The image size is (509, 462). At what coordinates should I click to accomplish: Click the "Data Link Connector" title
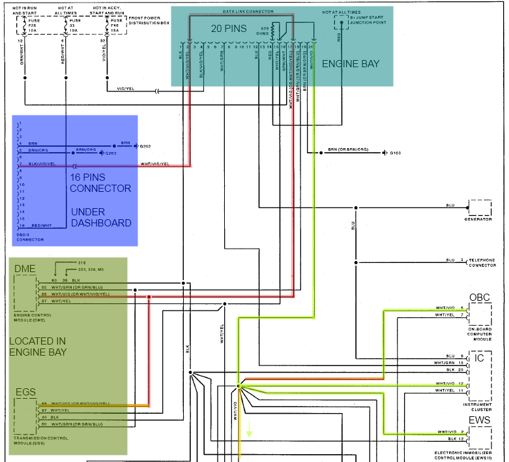coord(247,12)
